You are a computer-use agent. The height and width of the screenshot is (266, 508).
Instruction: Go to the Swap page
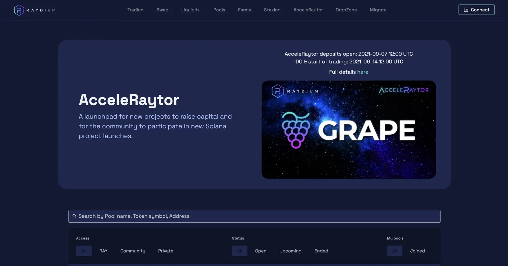click(x=162, y=10)
